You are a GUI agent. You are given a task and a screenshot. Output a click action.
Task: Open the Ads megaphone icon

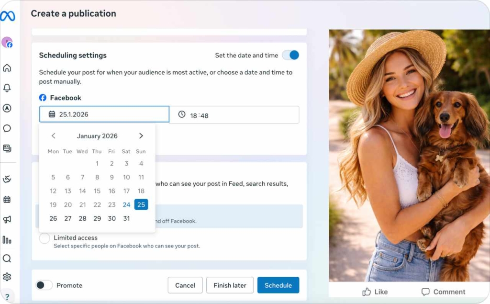tap(7, 219)
